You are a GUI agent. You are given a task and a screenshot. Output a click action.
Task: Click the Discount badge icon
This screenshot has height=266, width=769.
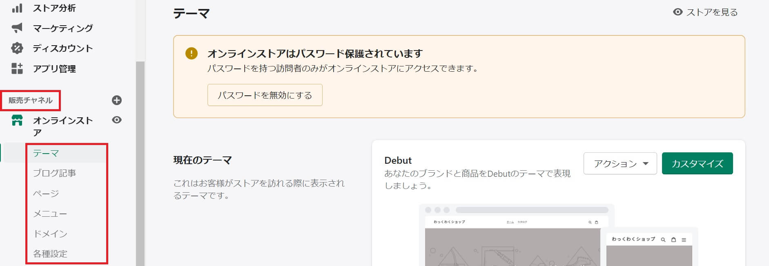[17, 48]
